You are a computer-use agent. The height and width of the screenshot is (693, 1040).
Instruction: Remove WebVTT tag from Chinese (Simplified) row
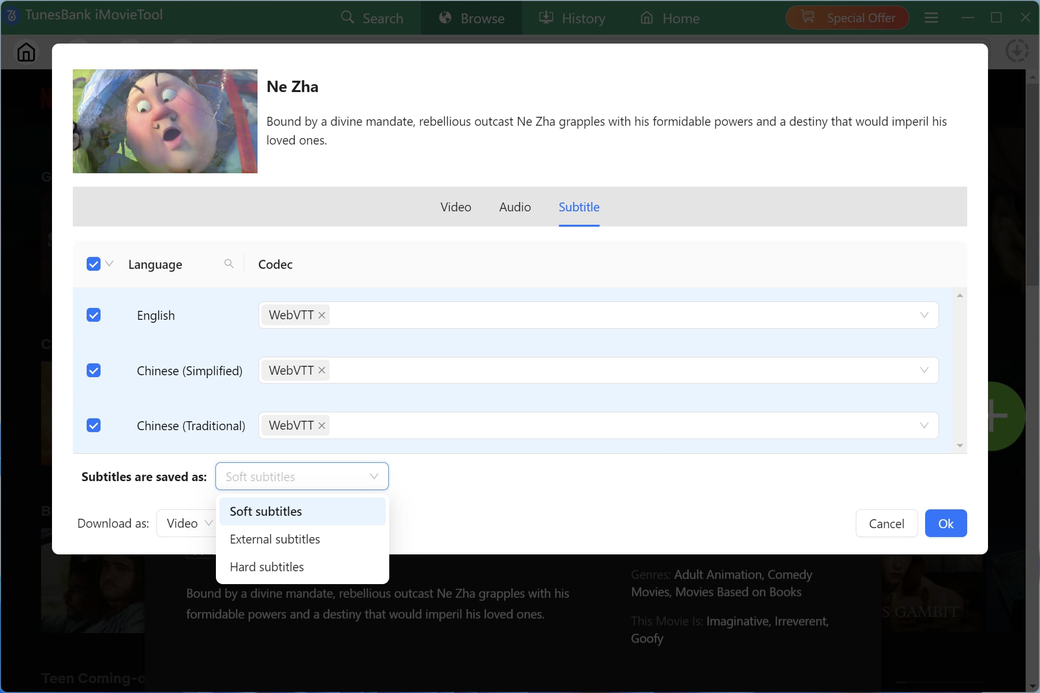pyautogui.click(x=322, y=370)
